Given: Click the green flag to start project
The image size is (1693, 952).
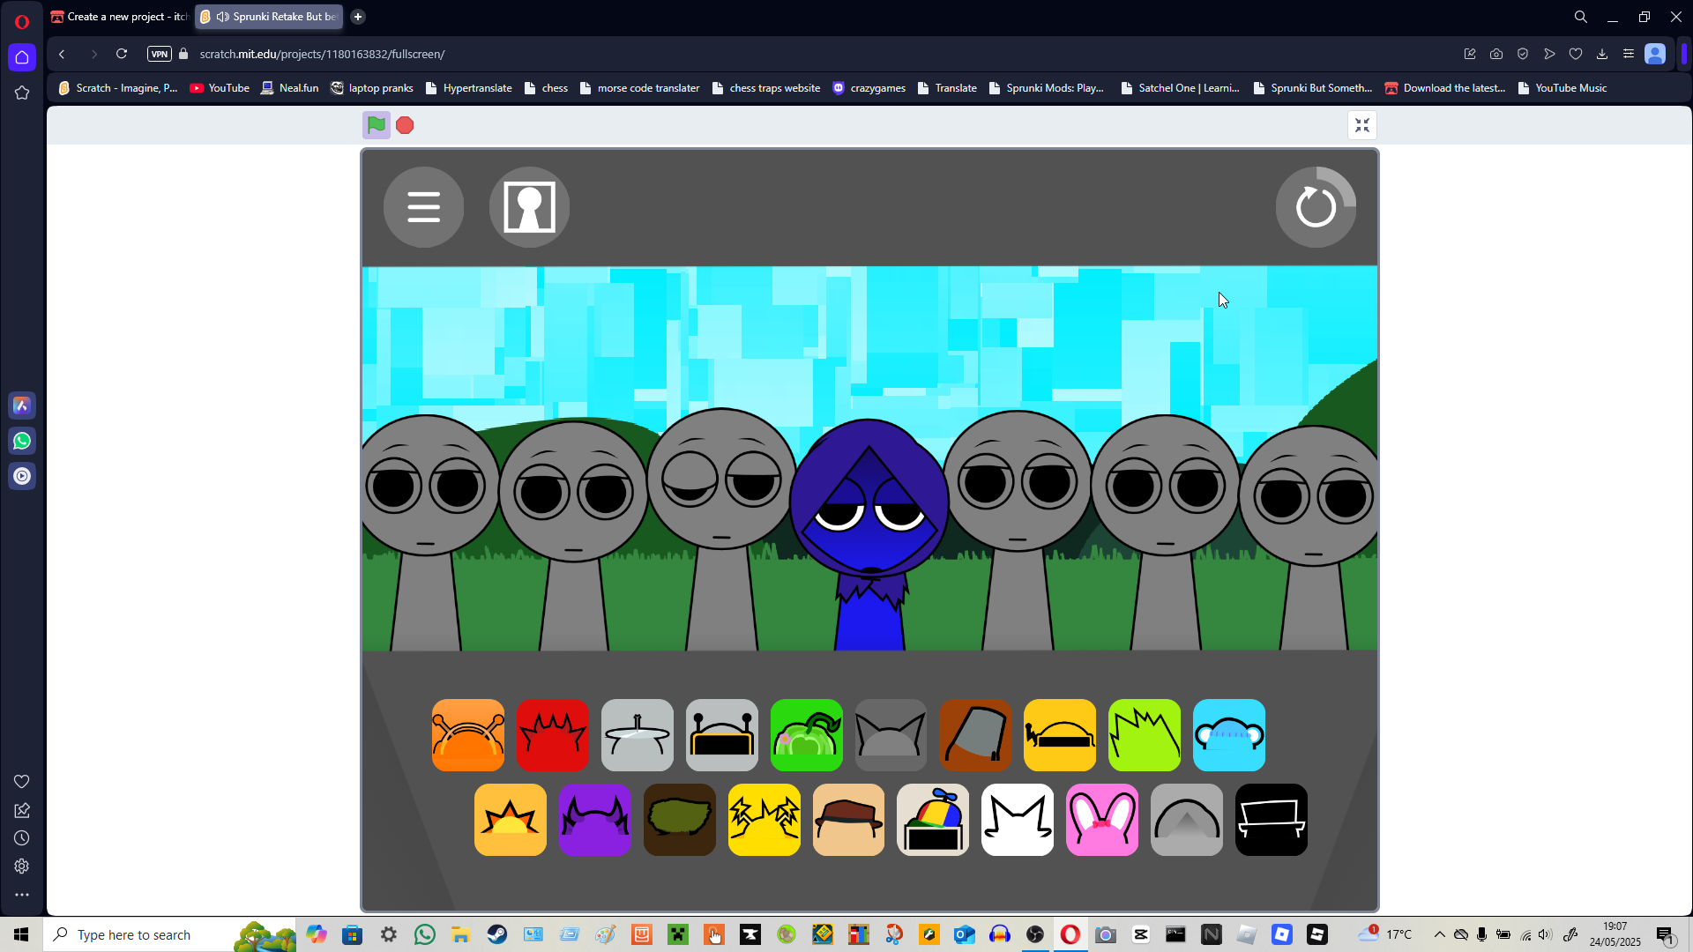Looking at the screenshot, I should point(377,125).
